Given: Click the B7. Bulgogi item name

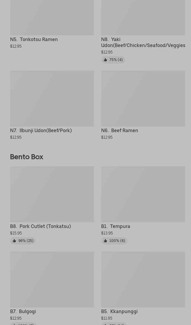Looking at the screenshot, I should tap(23, 311).
